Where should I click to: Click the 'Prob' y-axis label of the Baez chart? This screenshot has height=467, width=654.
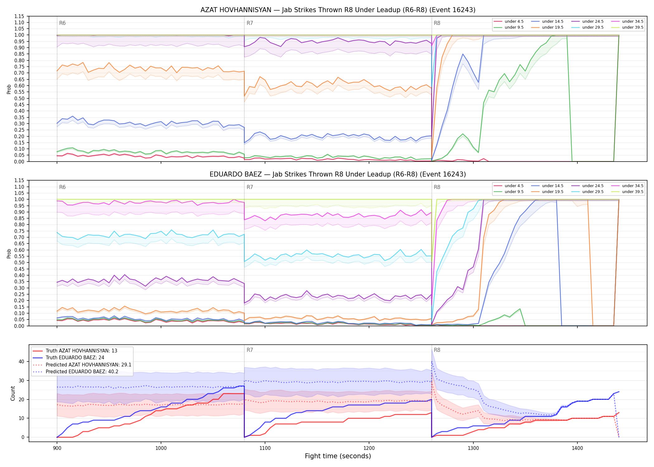pyautogui.click(x=9, y=253)
